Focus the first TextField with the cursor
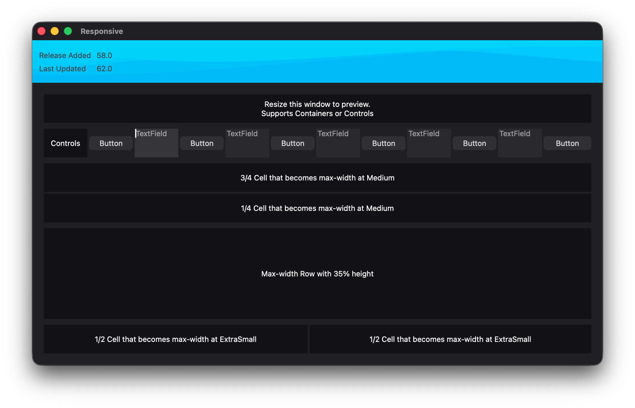The height and width of the screenshot is (408, 635). pos(156,143)
